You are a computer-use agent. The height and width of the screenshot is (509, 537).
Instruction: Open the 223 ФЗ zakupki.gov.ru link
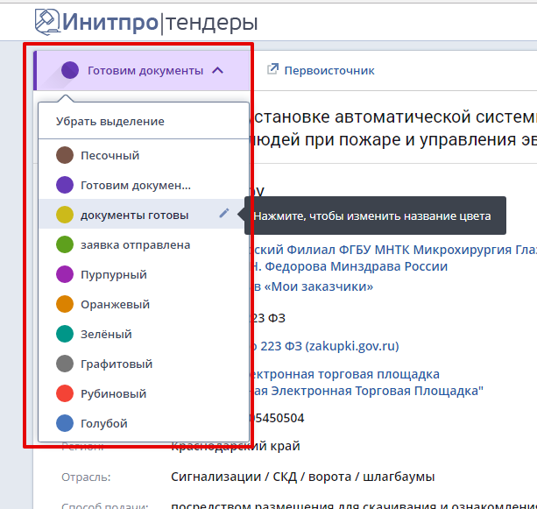pos(326,346)
